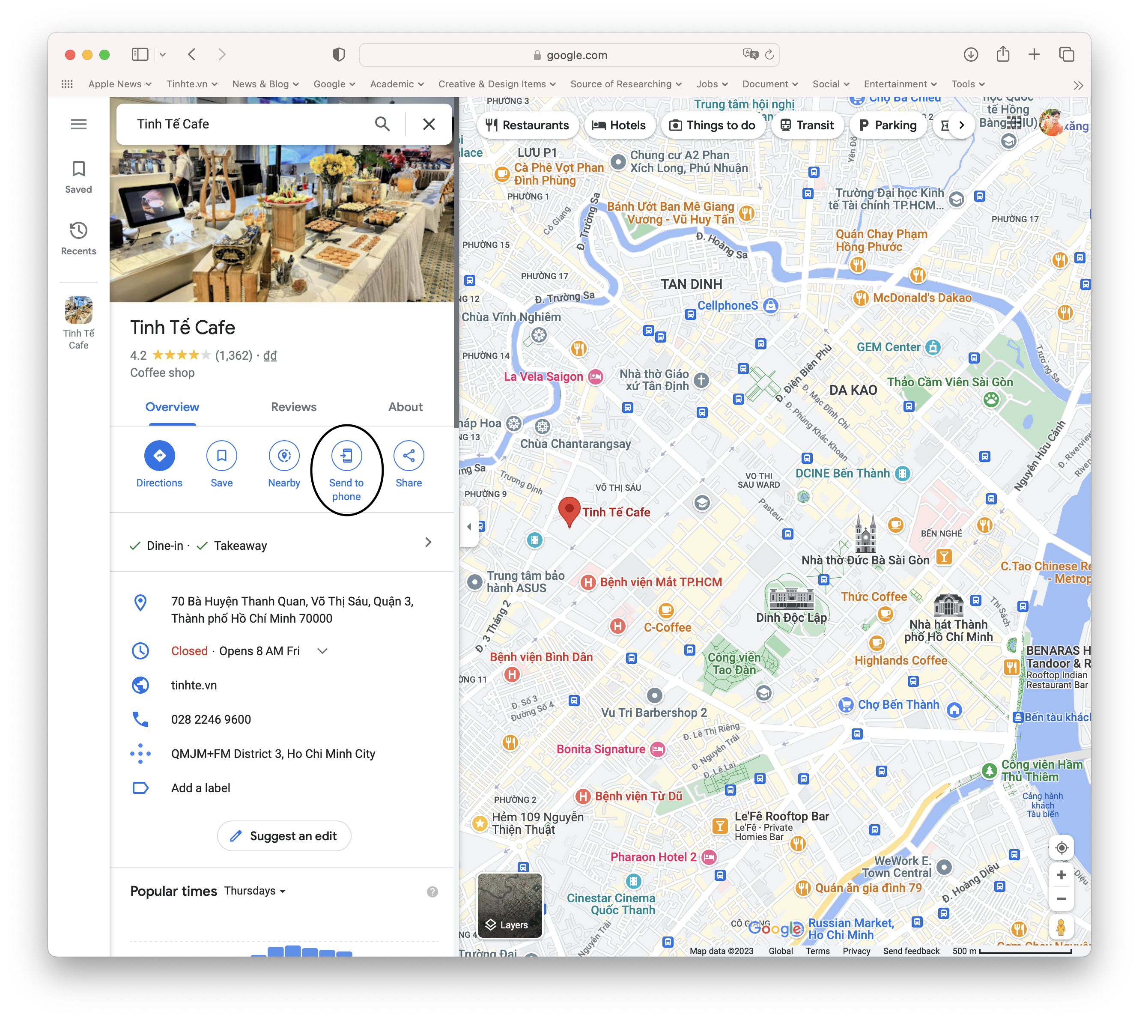Zoom in the map with plus
The width and height of the screenshot is (1139, 1020).
tap(1061, 875)
